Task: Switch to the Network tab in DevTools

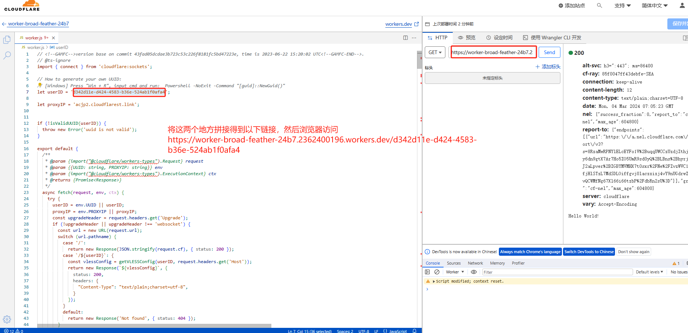Action: tap(475, 263)
